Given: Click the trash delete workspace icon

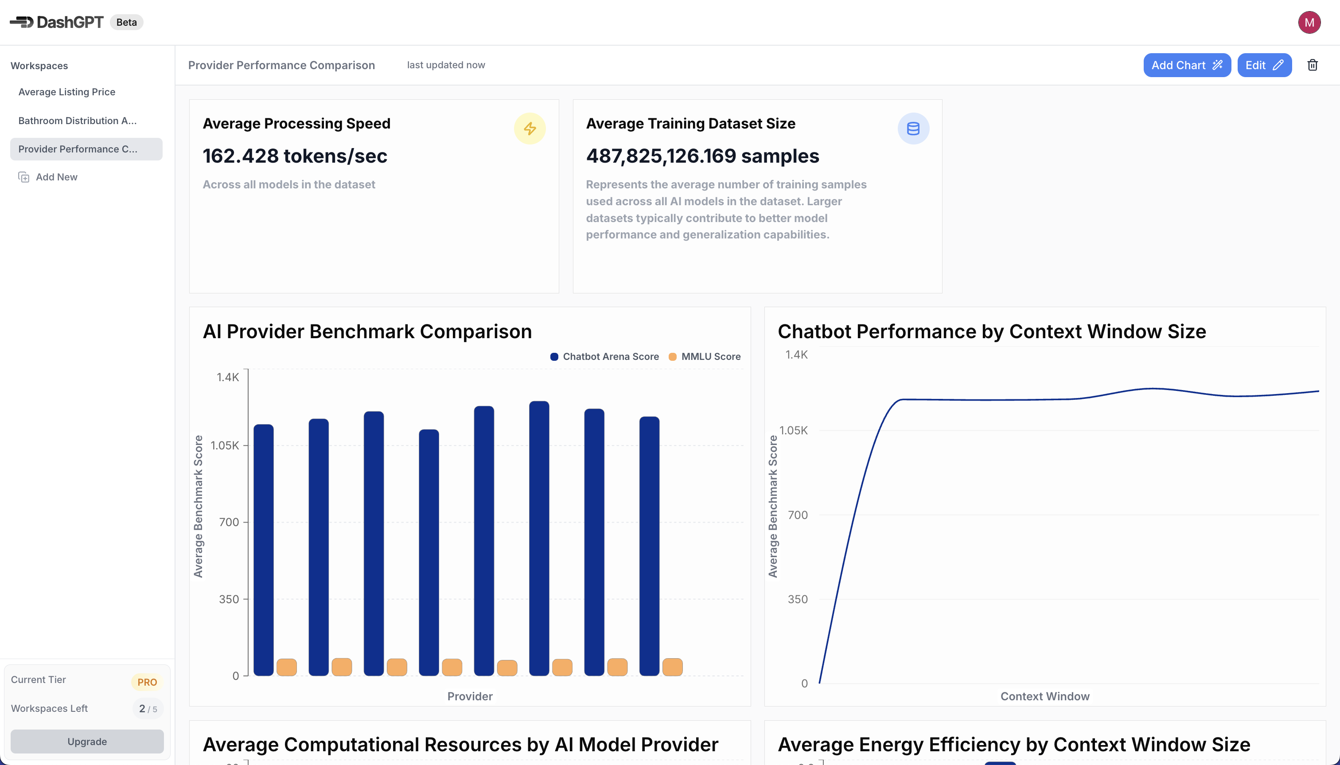Looking at the screenshot, I should pos(1312,65).
